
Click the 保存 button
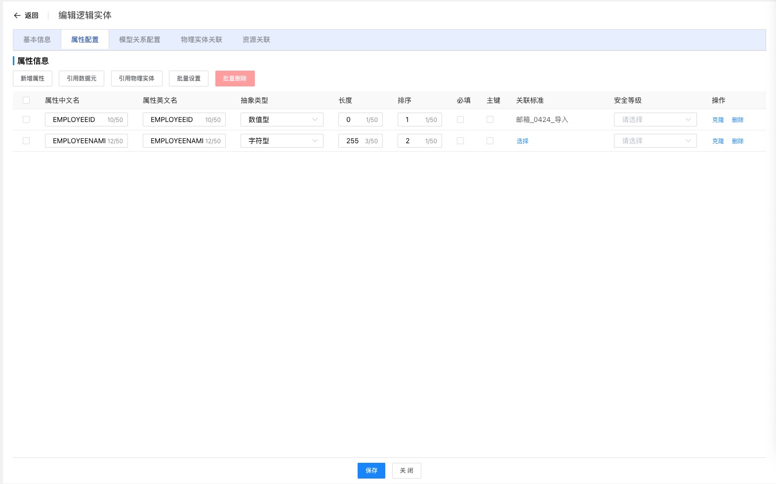click(x=371, y=471)
